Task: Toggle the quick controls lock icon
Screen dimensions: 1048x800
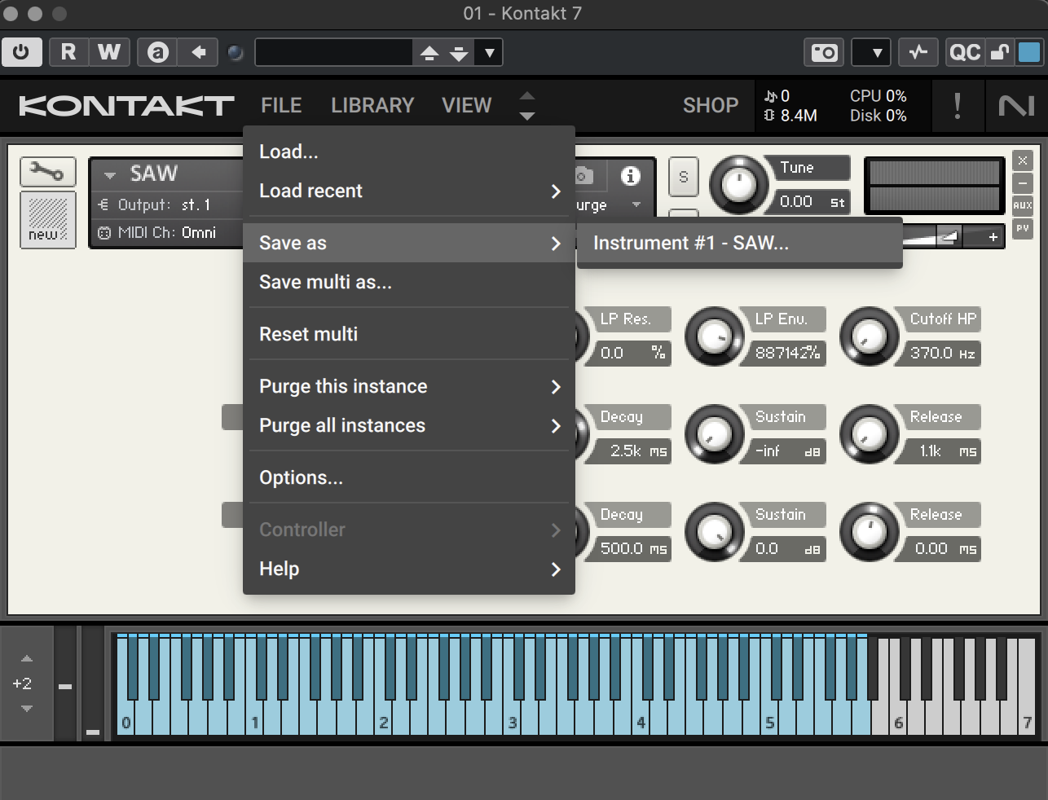Action: [x=999, y=53]
